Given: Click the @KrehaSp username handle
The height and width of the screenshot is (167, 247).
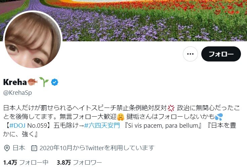Looking at the screenshot, I should [17, 93].
